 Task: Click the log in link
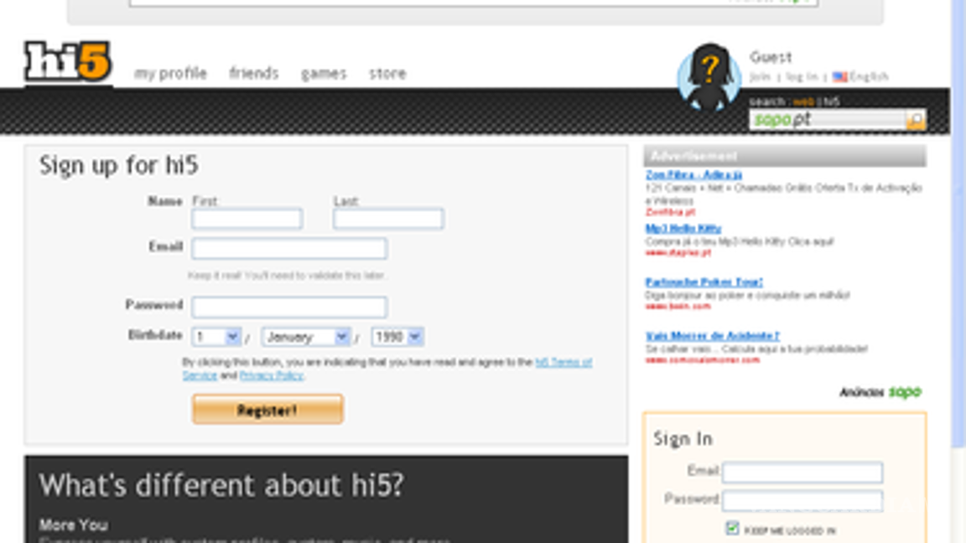pos(802,77)
